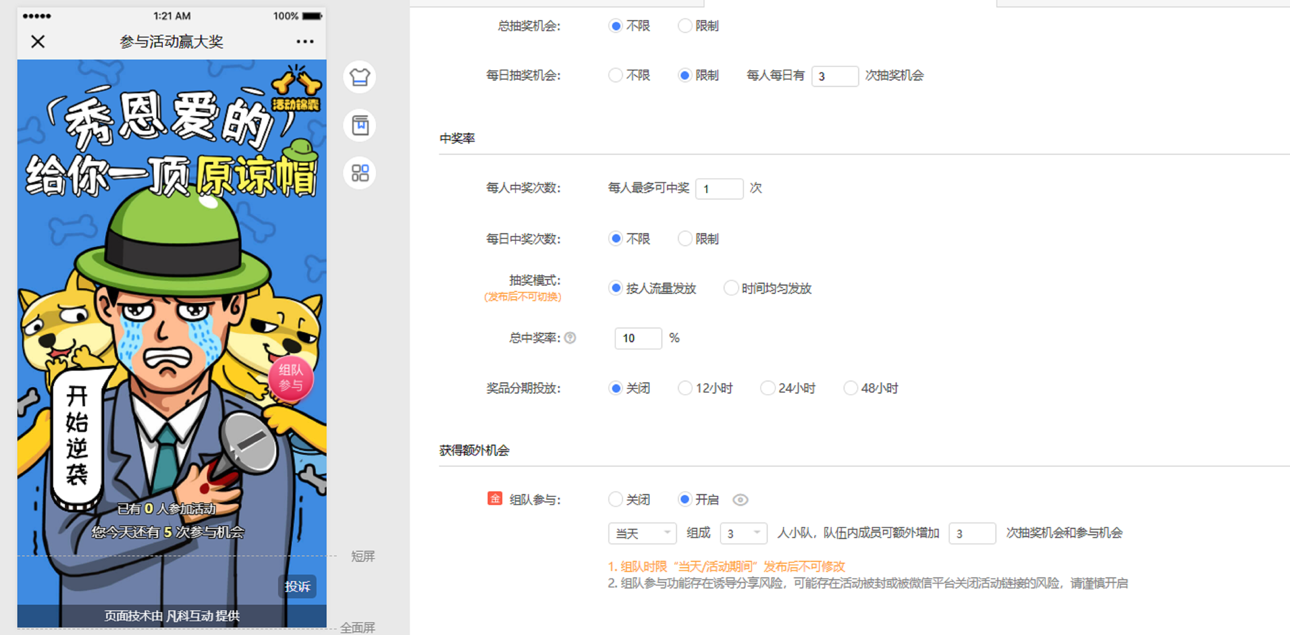Image resolution: width=1290 pixels, height=635 pixels.
Task: Click the red 金 badge icon
Action: tap(494, 499)
